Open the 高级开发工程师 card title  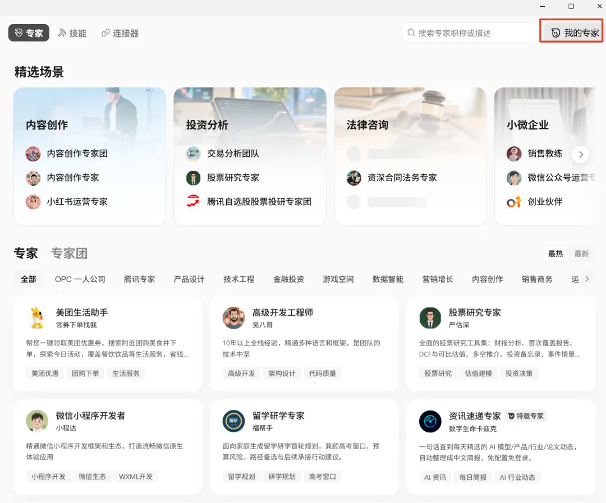point(282,312)
